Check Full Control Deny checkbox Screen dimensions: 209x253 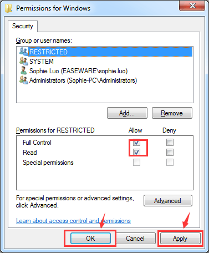point(170,143)
